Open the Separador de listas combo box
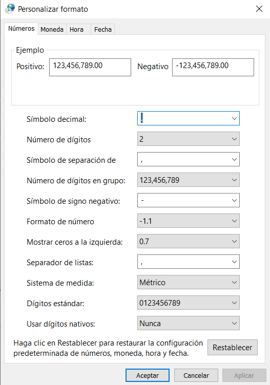The width and height of the screenshot is (270, 385). (189, 262)
